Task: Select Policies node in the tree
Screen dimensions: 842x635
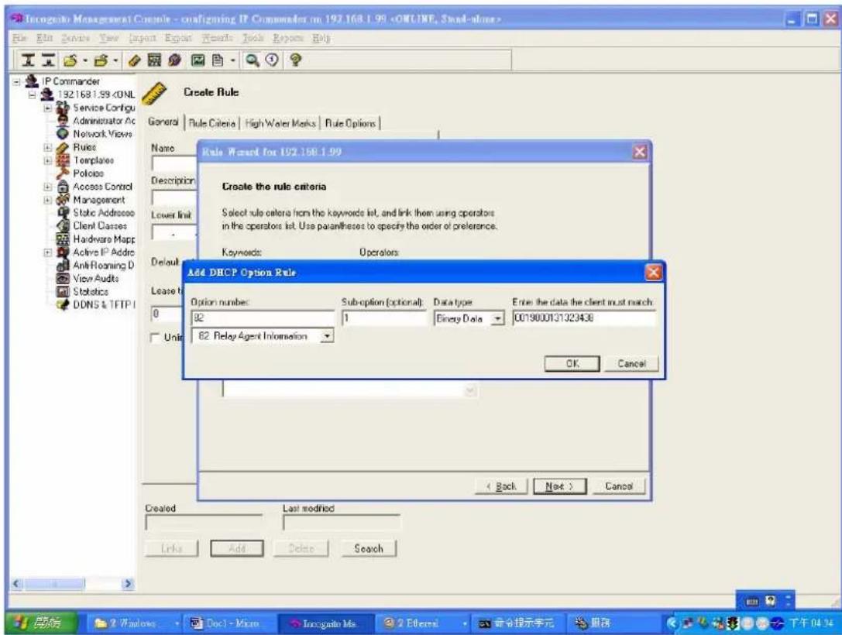Action: [88, 173]
